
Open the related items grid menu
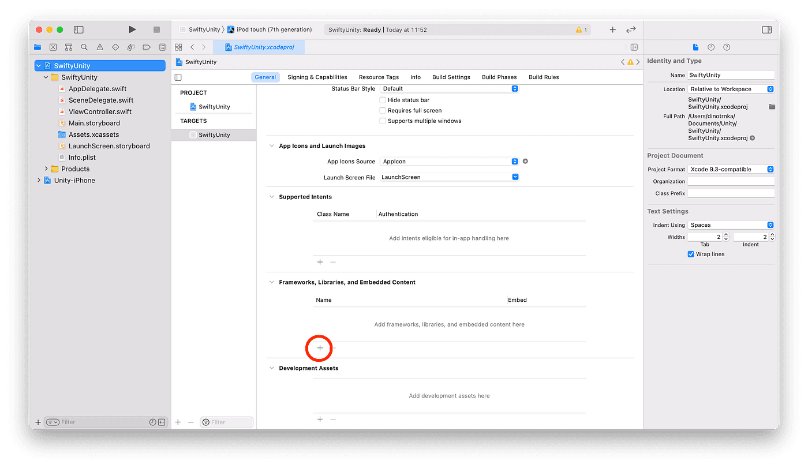coord(178,47)
